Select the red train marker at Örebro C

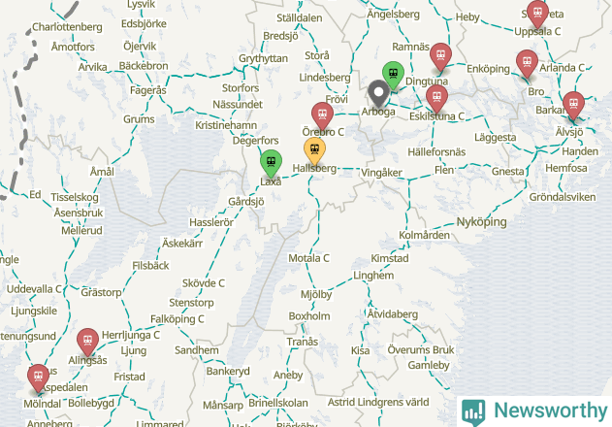pos(322,115)
